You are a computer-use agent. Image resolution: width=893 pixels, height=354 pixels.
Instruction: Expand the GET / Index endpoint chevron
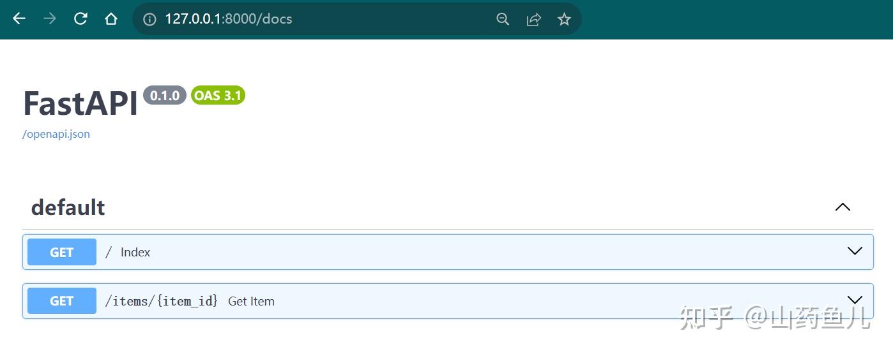tap(855, 251)
